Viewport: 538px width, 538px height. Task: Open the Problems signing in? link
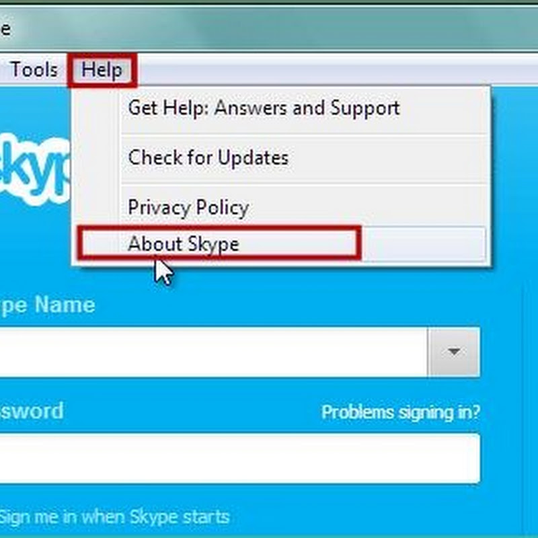[401, 412]
